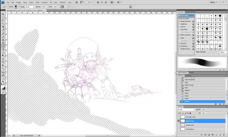Open the layer Fill arrow

click(x=207, y=113)
